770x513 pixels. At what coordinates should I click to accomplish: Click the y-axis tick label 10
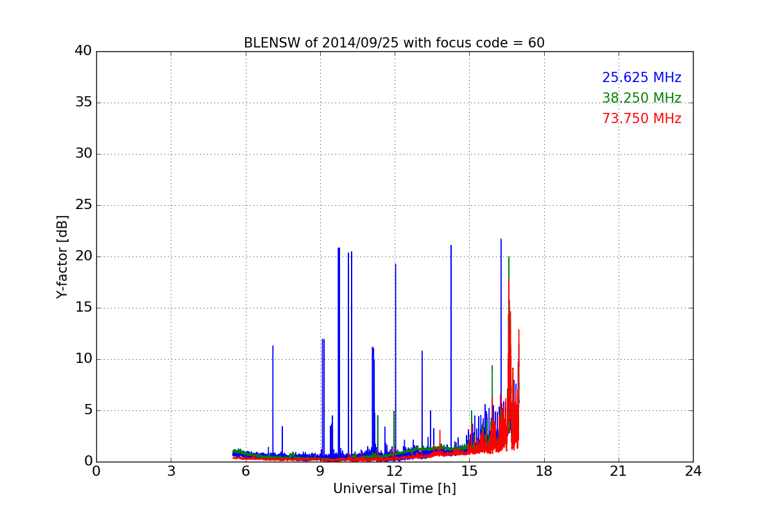[83, 359]
